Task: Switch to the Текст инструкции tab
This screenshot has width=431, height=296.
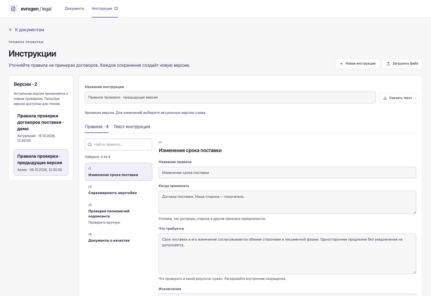Action: point(132,127)
